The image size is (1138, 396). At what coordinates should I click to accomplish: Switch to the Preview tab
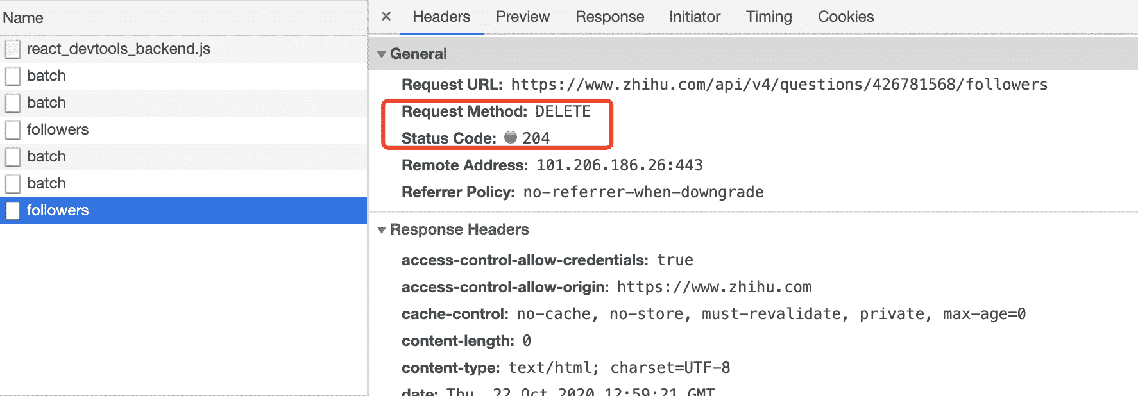pos(522,17)
